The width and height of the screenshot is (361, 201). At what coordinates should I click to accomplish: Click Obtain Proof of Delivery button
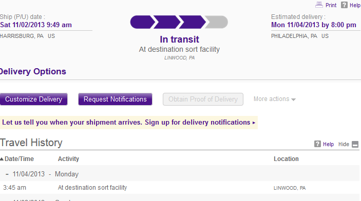pyautogui.click(x=203, y=99)
